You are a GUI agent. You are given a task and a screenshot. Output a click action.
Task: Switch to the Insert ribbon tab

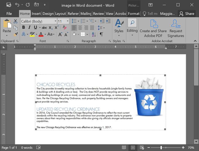(x=36, y=13)
